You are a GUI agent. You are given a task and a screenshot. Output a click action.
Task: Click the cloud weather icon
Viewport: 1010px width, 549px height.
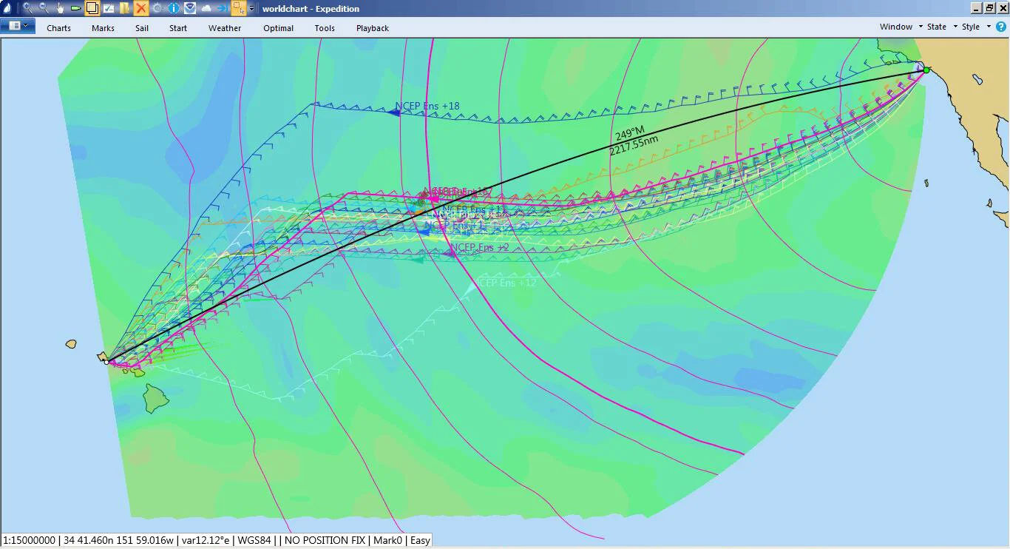point(206,8)
